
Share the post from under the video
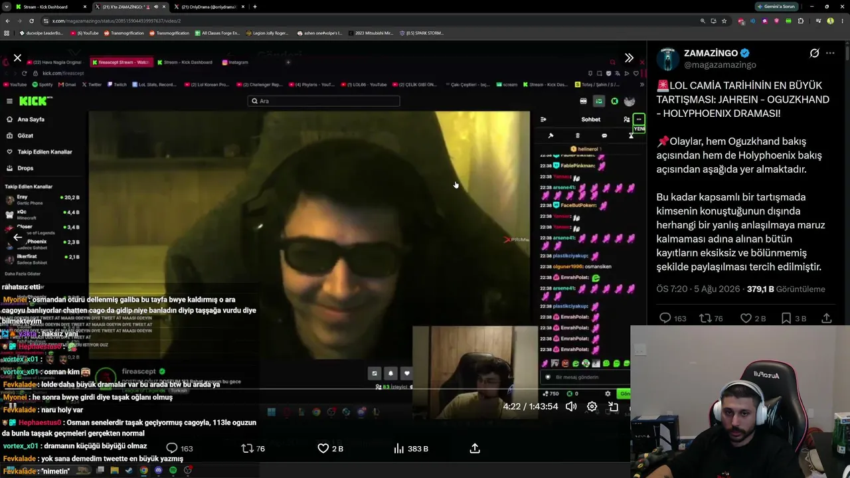[x=475, y=448]
